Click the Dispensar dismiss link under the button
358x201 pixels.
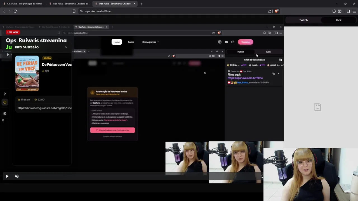click(x=112, y=137)
